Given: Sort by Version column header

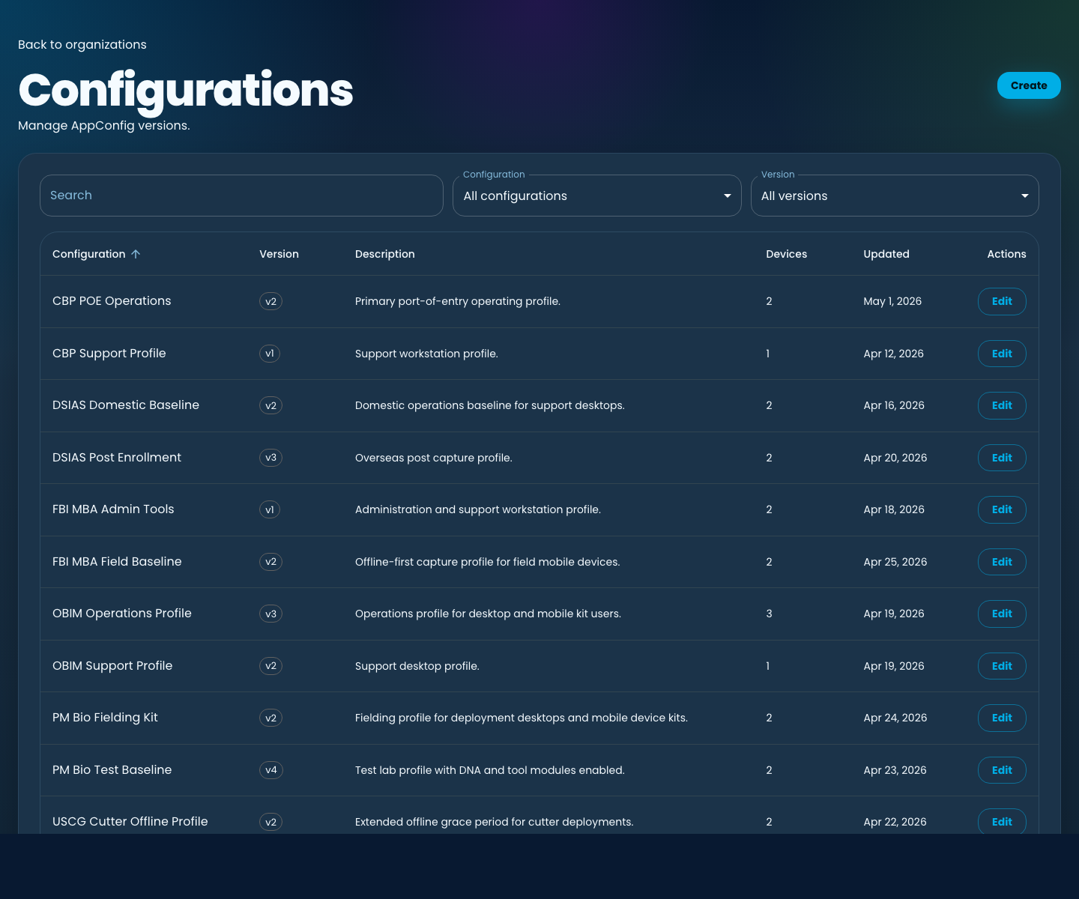Looking at the screenshot, I should (x=279, y=254).
